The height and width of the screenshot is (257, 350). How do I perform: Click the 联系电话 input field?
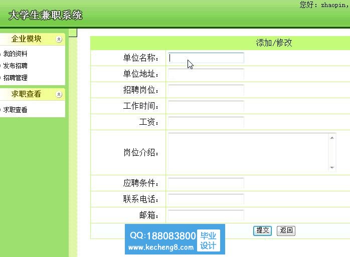[206, 199]
